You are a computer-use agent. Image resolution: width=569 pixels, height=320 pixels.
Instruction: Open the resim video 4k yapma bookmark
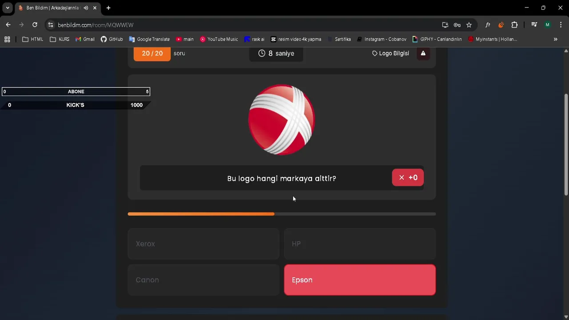click(296, 39)
